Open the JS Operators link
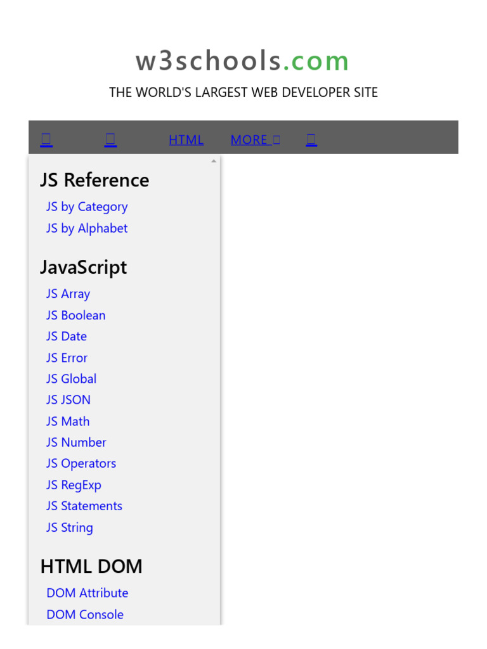 pyautogui.click(x=81, y=463)
